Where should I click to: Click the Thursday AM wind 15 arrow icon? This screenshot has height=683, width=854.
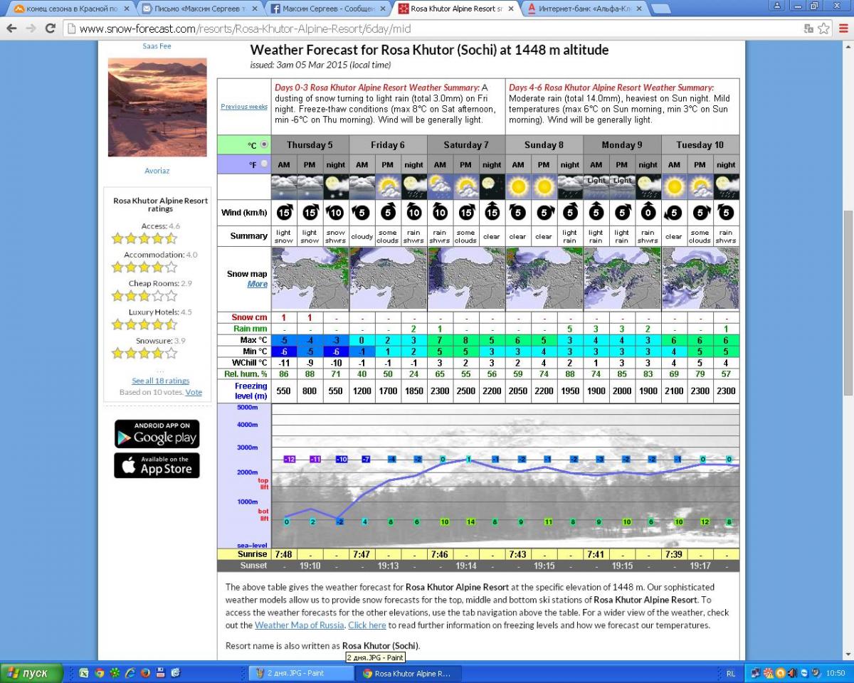pos(284,213)
